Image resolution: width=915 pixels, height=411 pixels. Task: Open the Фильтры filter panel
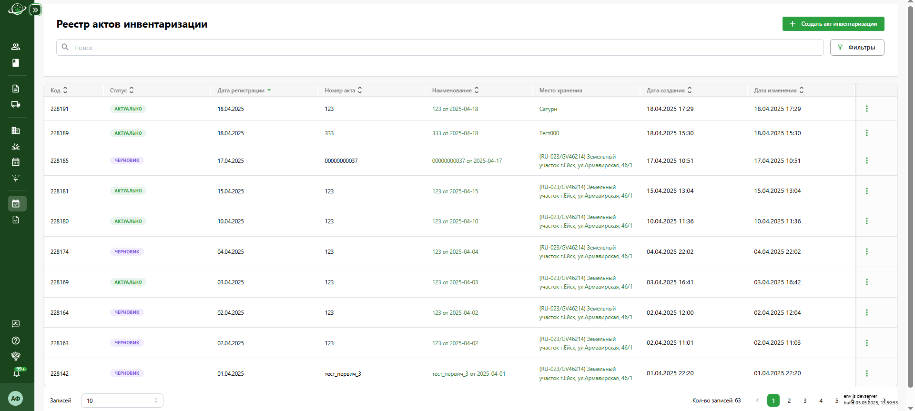[x=857, y=48]
